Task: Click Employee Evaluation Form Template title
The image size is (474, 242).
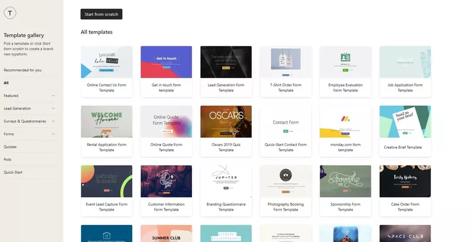Action: [345, 88]
